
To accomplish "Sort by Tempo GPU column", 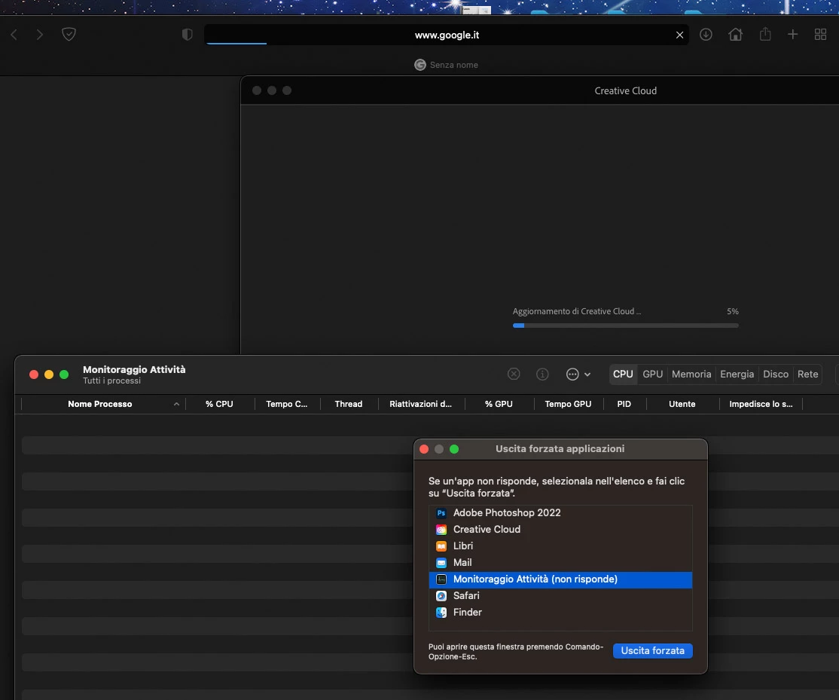I will click(568, 404).
